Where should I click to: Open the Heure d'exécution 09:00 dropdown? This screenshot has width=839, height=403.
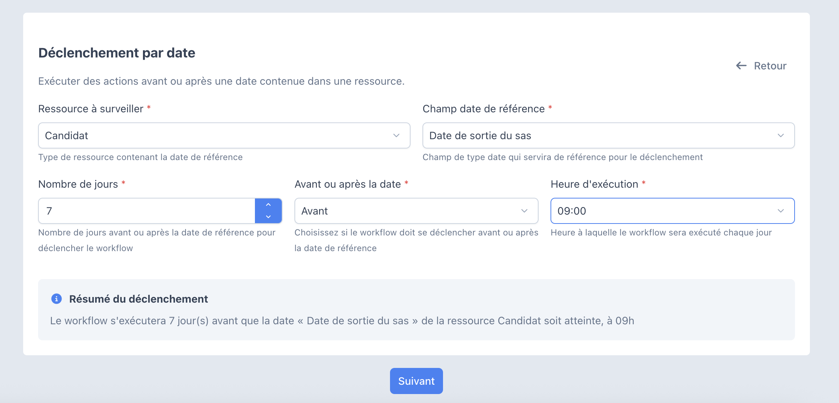(x=673, y=211)
